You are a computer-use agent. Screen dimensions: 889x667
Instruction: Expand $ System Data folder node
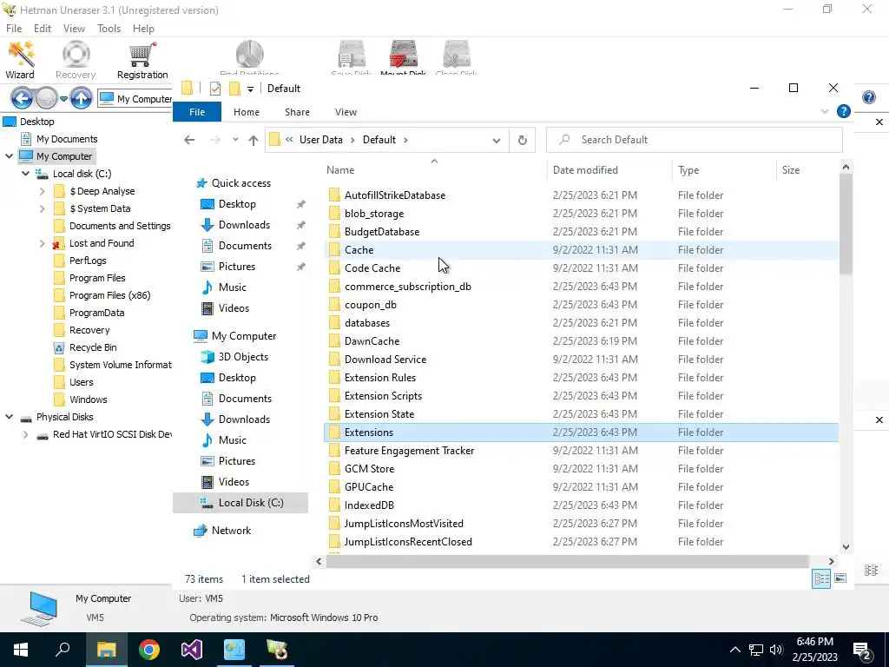coord(42,208)
